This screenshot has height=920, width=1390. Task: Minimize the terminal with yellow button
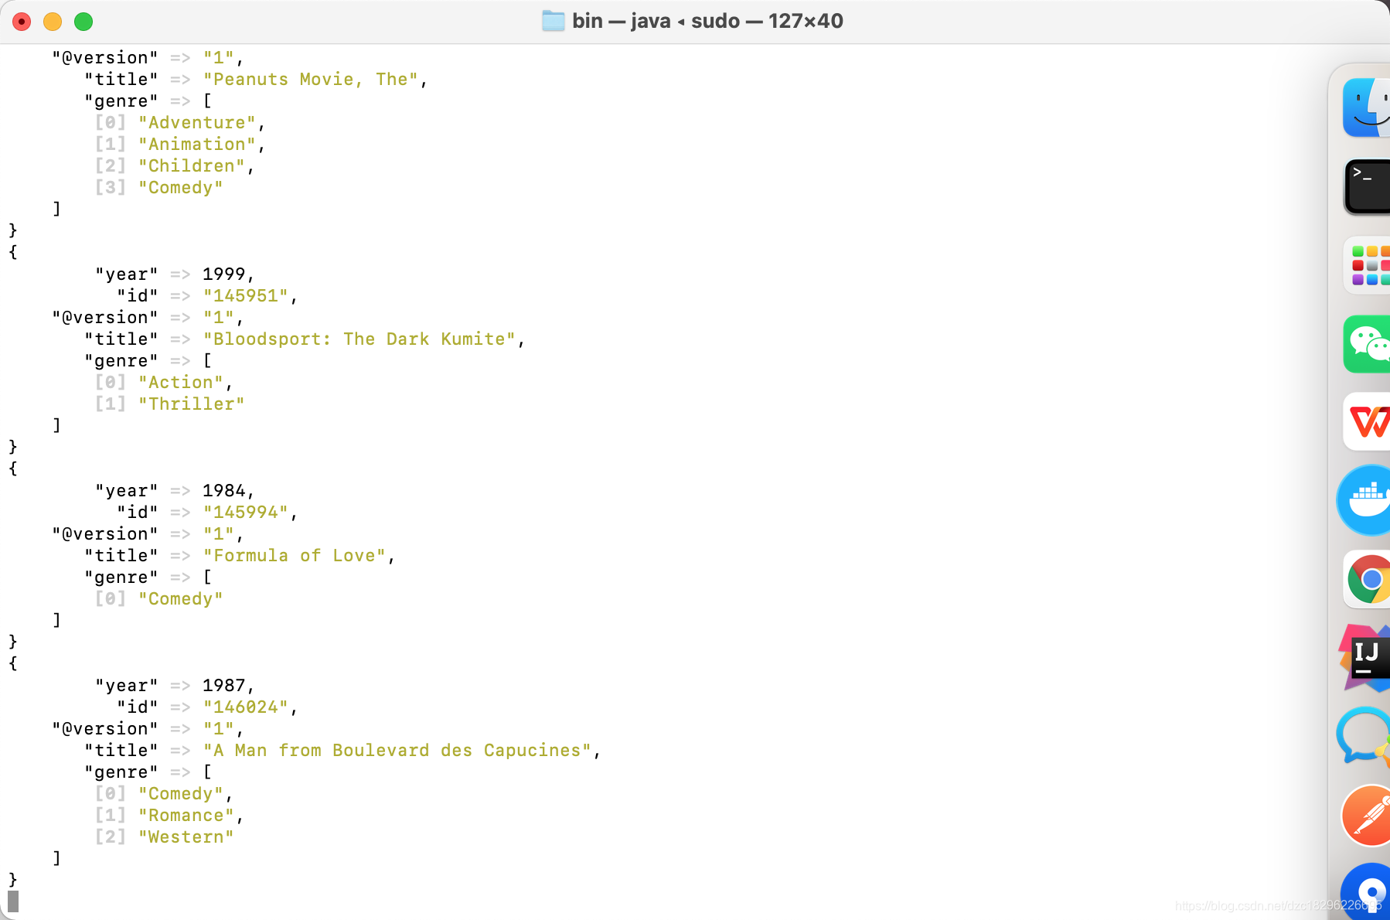[x=53, y=22]
